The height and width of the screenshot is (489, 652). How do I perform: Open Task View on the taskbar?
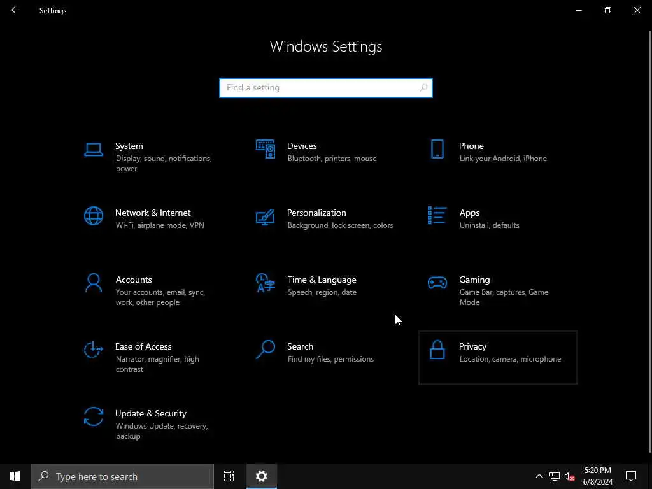pos(229,476)
